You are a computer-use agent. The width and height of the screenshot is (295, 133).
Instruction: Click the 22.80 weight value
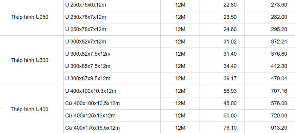(230, 5)
